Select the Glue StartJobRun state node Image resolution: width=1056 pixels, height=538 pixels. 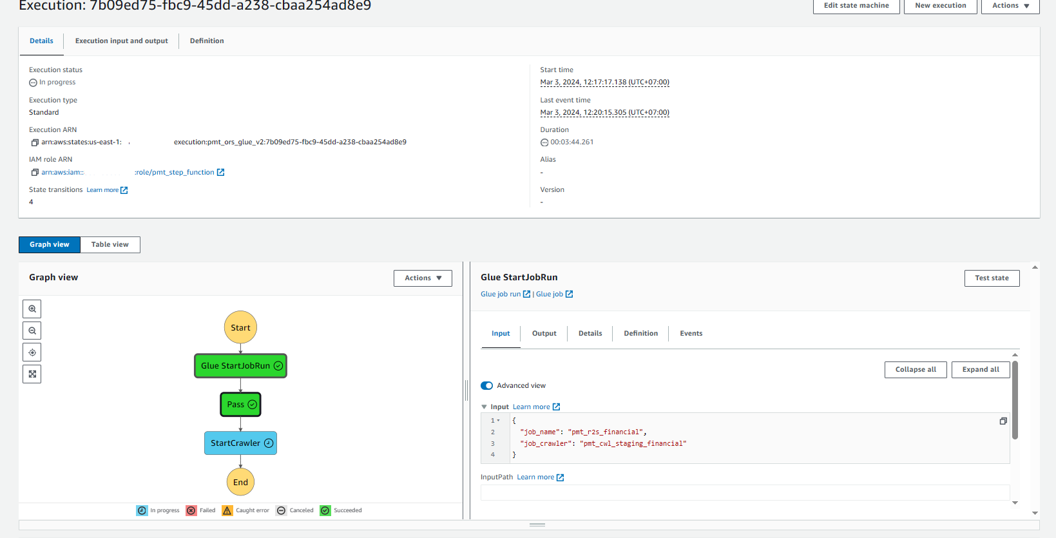click(x=240, y=366)
